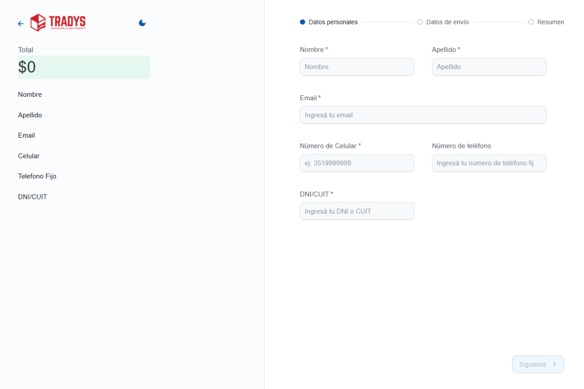Click into the Apellido text box
This screenshot has height=389, width=584.
(x=489, y=67)
